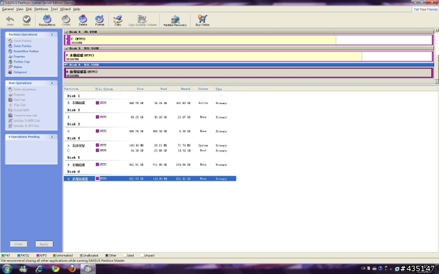Viewport: 439px width, 274px height.
Task: Select the Disk 2 D: partition row
Action: 150,117
